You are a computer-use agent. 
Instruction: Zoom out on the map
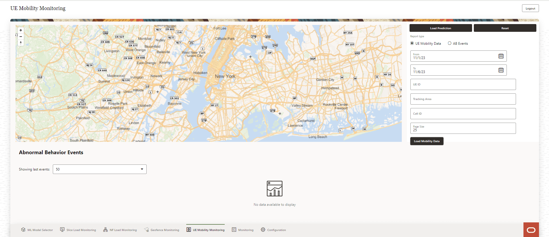[21, 37]
